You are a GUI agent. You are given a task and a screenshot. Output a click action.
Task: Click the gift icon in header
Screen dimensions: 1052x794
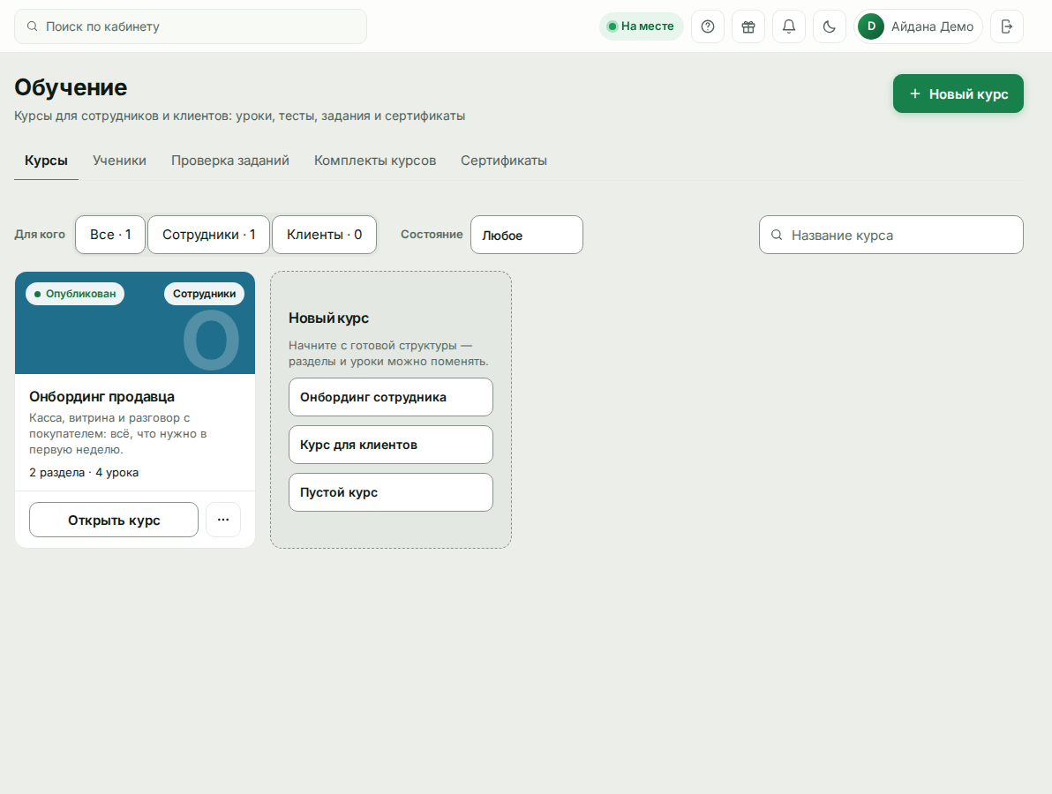coord(748,26)
